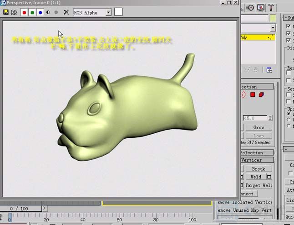Open the Display panel tab
The width and height of the screenshot is (294, 225).
(261, 8)
